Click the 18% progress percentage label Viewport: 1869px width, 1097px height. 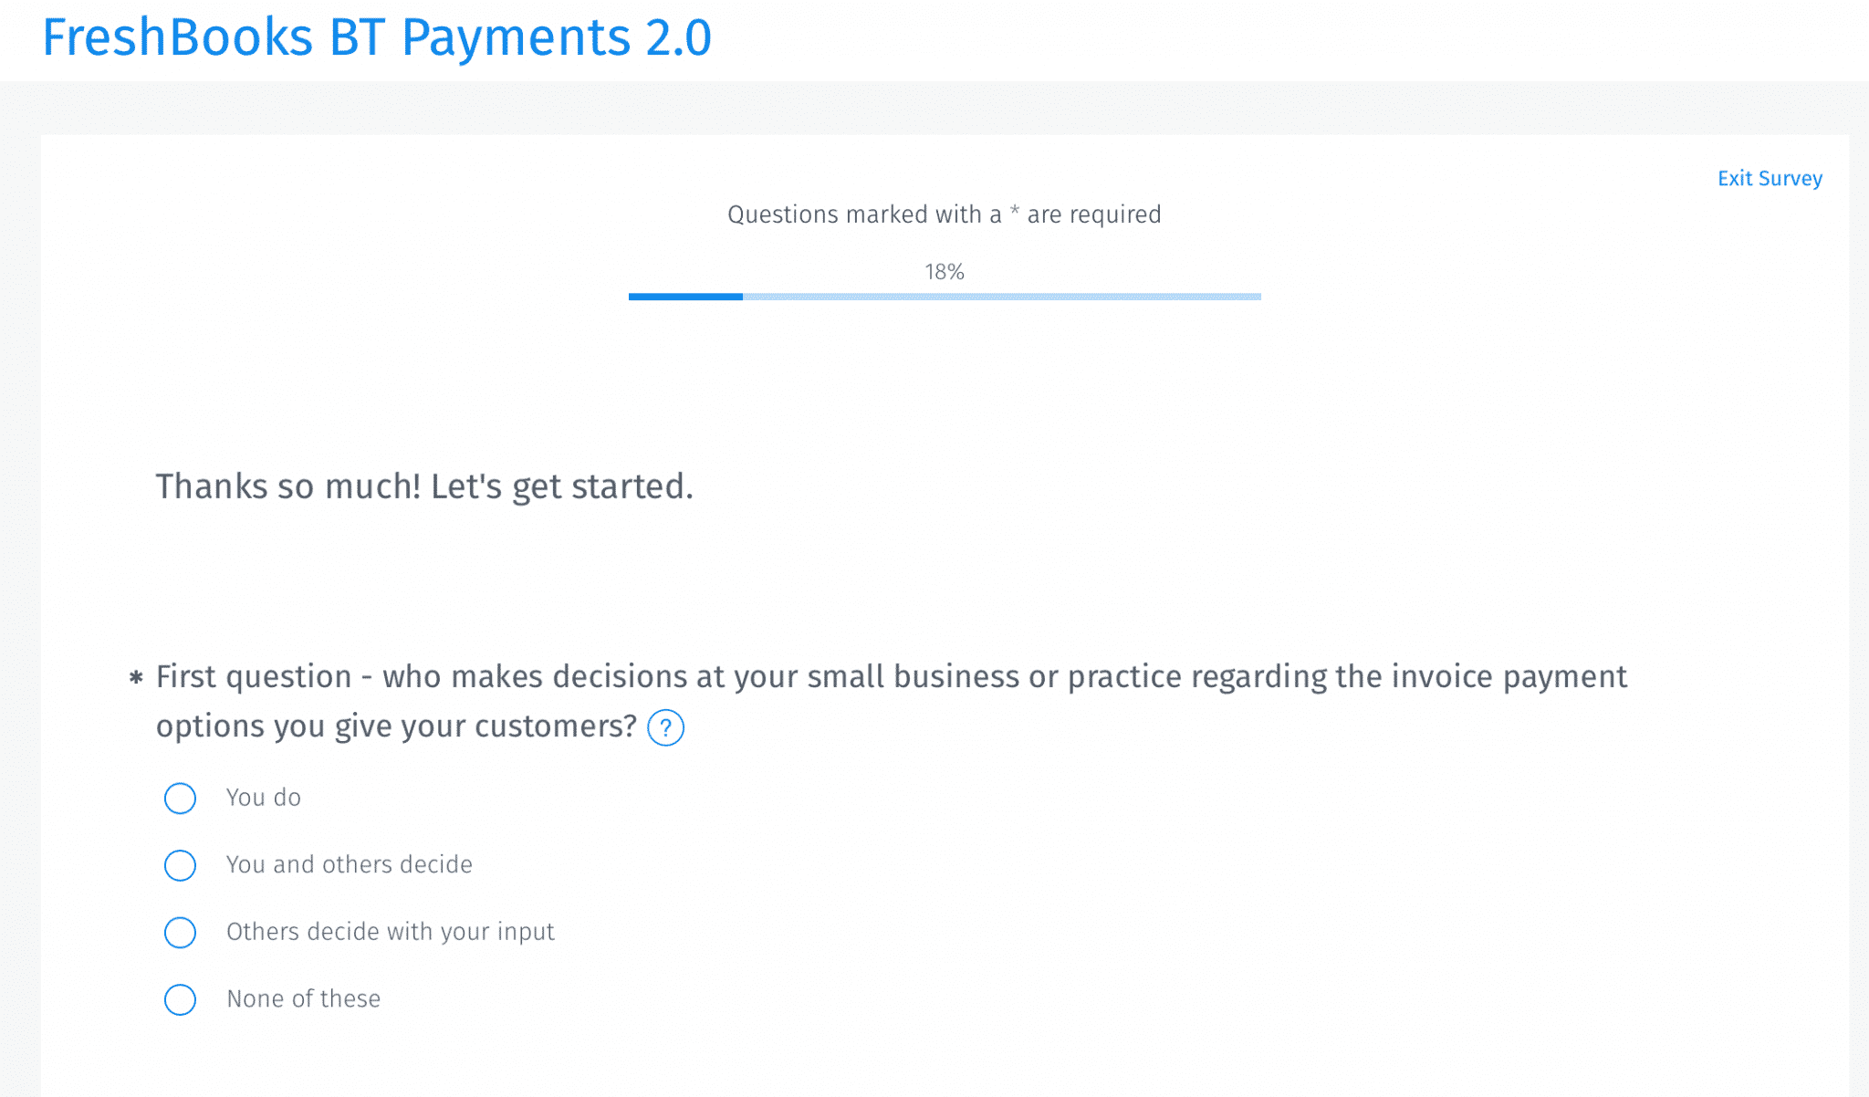tap(945, 272)
